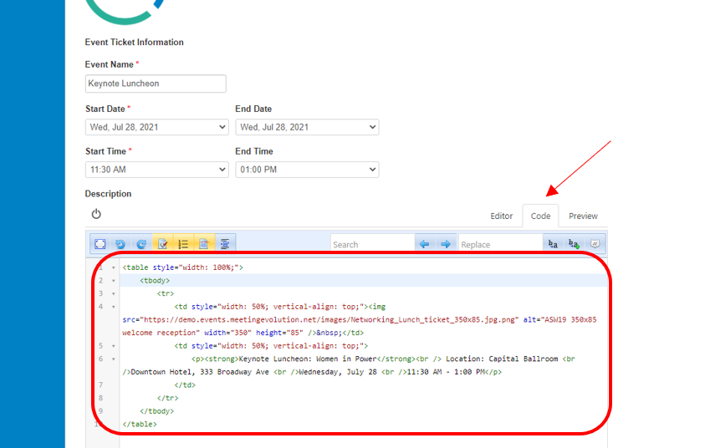Toggle syntax highlighting in code editor

[162, 244]
